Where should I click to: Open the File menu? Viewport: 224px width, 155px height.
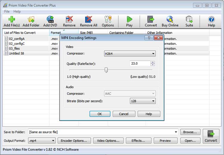[x=7, y=11]
